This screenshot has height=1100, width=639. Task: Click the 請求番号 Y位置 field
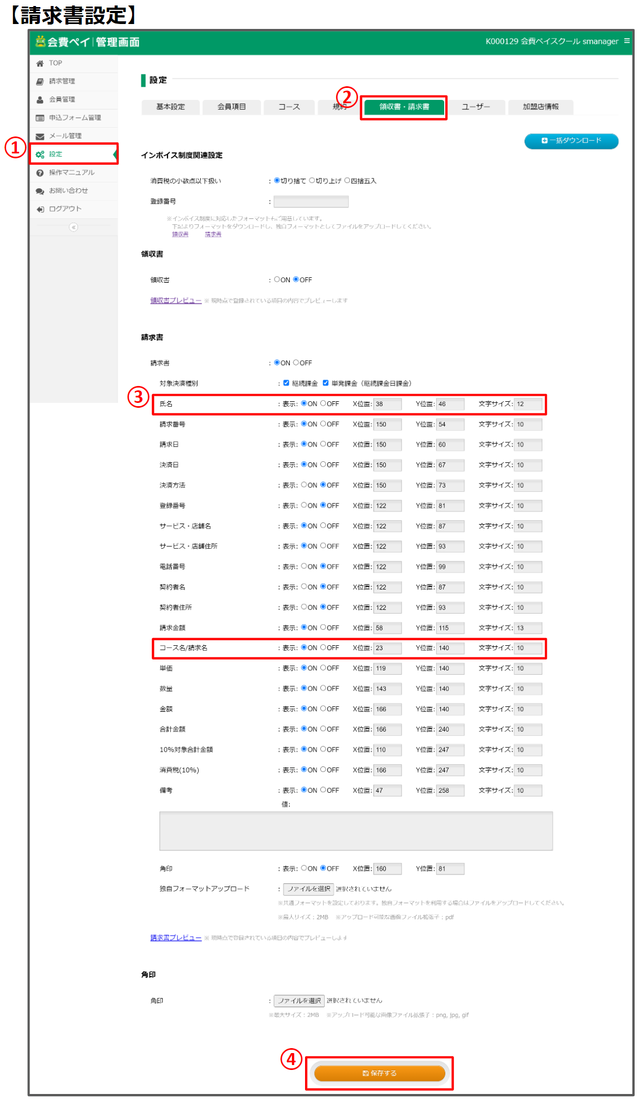pyautogui.click(x=450, y=424)
